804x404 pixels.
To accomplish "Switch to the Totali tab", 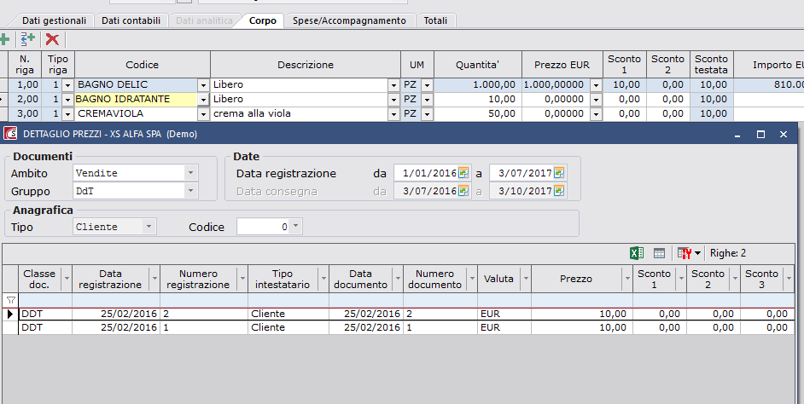I will coord(434,20).
